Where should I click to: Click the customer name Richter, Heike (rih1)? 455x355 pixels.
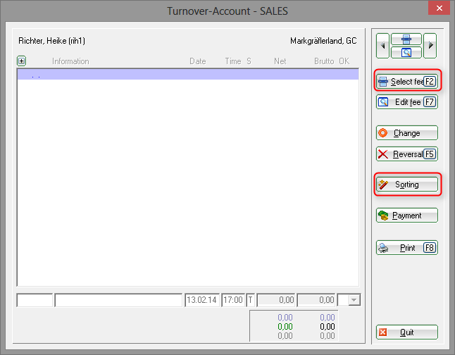51,41
